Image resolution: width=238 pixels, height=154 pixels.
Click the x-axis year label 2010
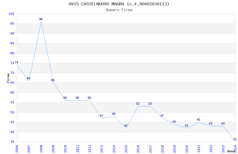click(x=65, y=149)
